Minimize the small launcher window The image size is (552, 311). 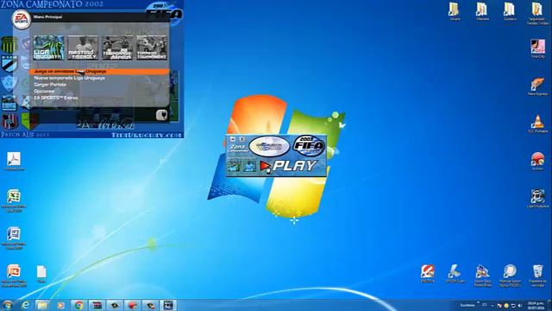point(232,139)
